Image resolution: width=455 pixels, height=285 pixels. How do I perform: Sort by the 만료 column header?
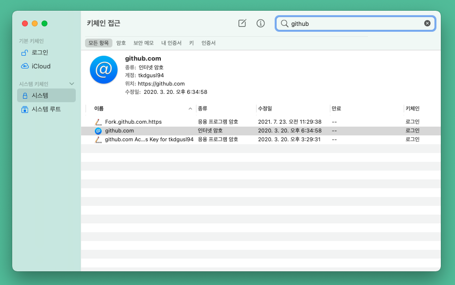point(367,109)
